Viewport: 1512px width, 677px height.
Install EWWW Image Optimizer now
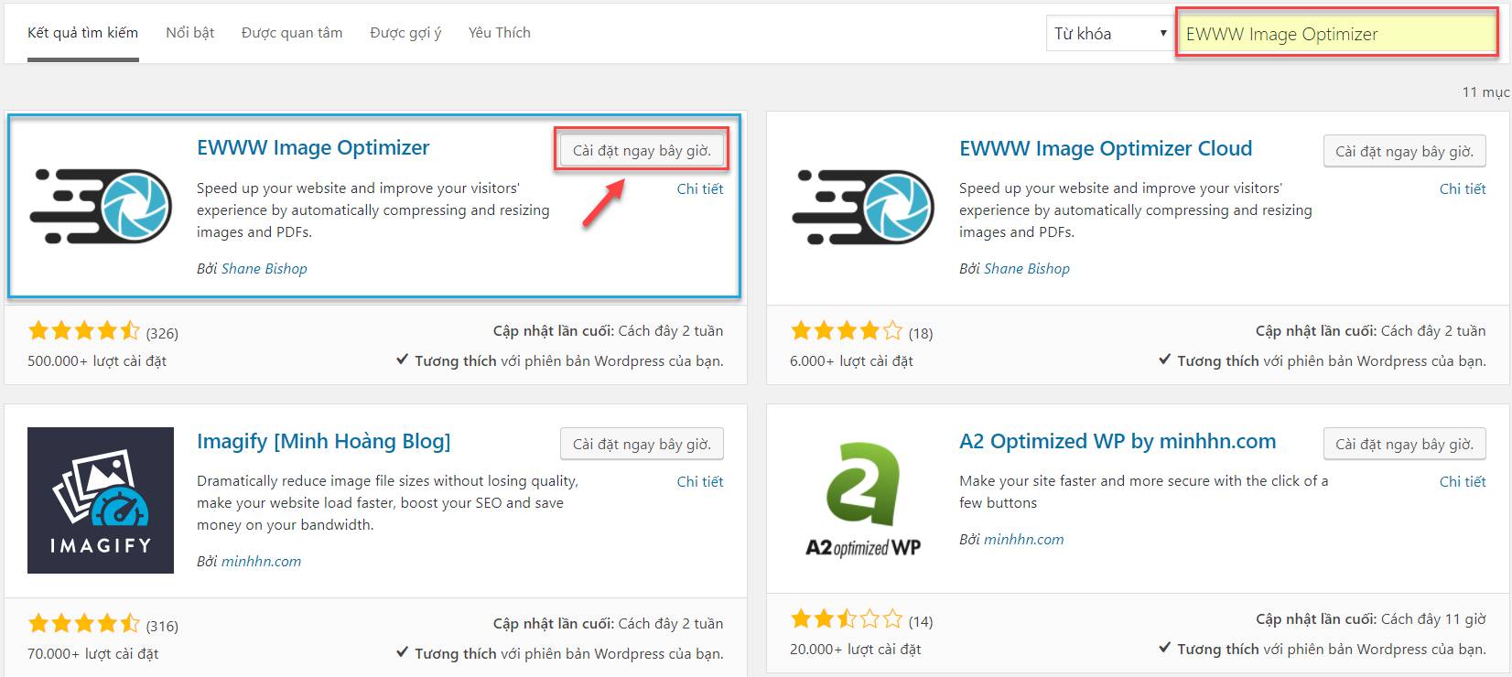coord(642,150)
